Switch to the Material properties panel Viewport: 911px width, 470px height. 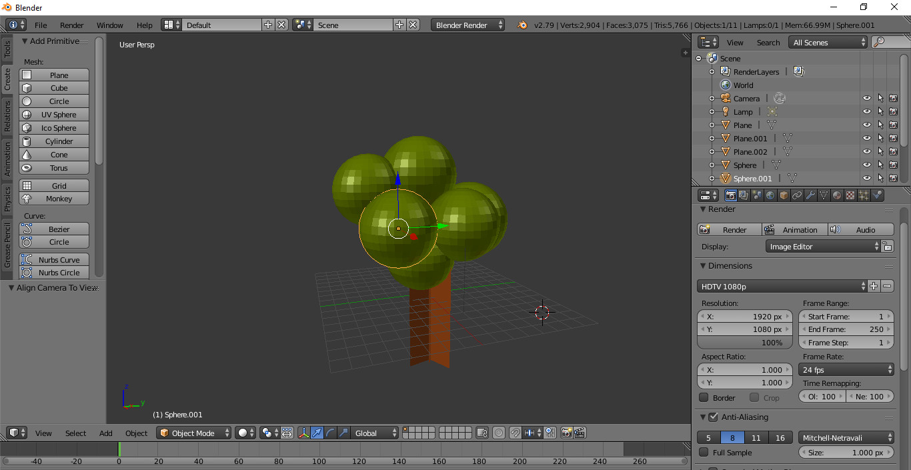(836, 195)
